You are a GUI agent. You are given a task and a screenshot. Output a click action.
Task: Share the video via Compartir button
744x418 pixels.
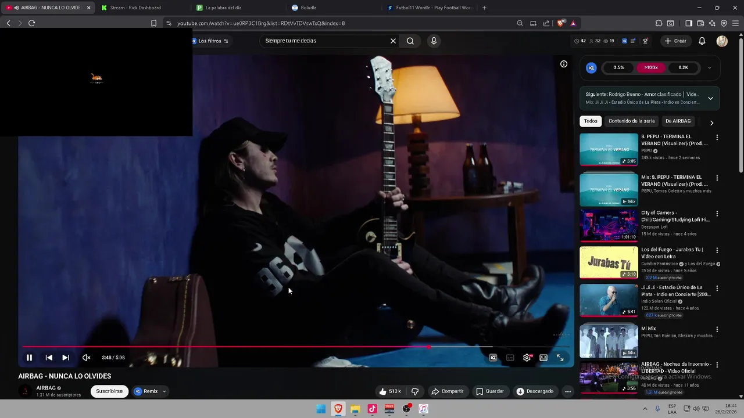(x=447, y=391)
